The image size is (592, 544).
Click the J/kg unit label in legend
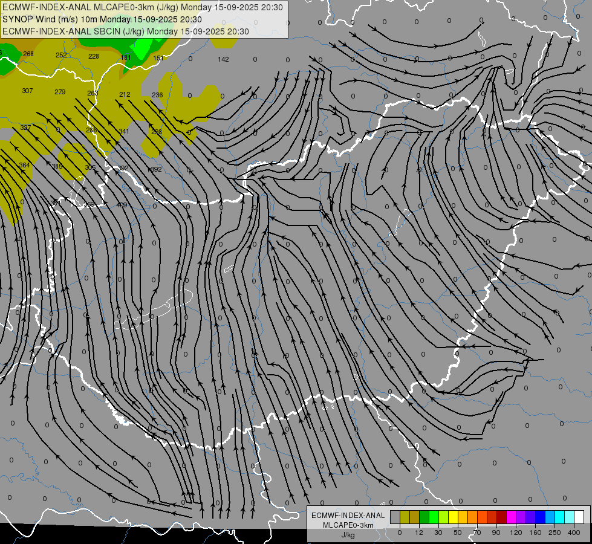pyautogui.click(x=348, y=535)
